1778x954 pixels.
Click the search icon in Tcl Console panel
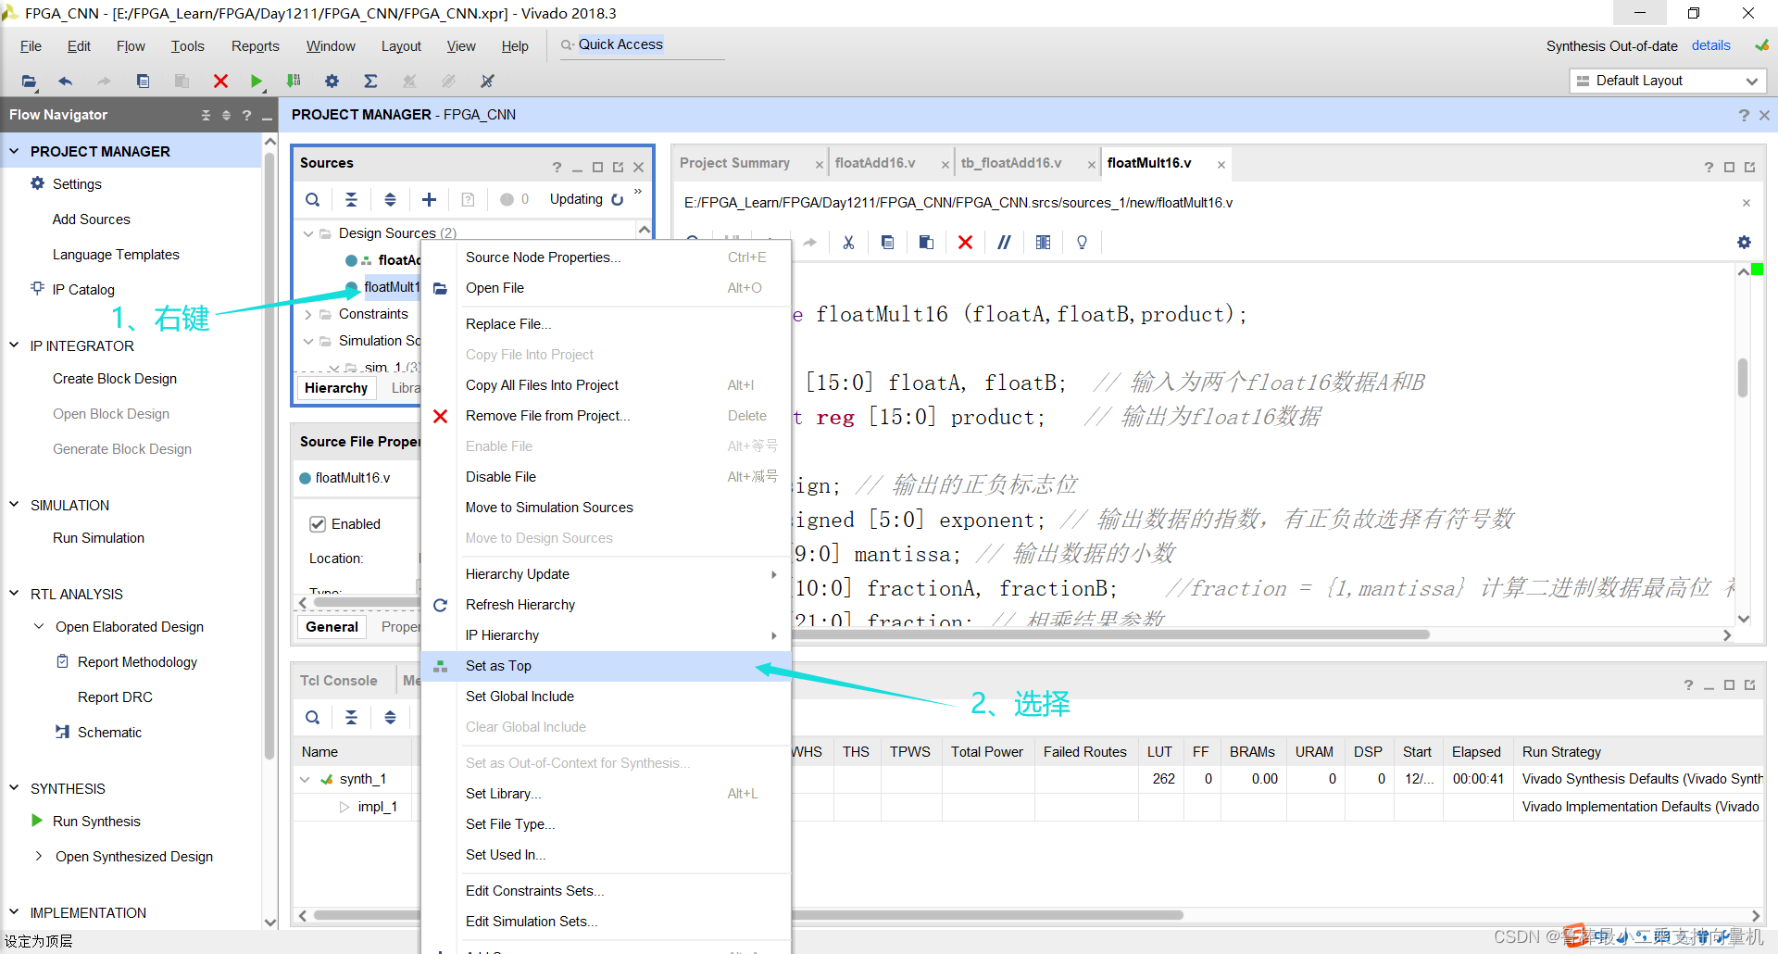[x=313, y=717]
